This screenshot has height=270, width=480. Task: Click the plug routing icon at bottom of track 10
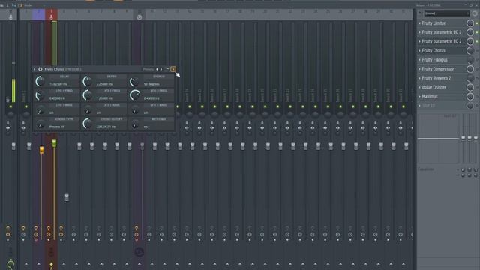(139, 252)
